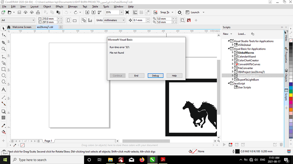The height and width of the screenshot is (164, 293).
Task: Expand the CalendarWizard tree node
Action: [233, 56]
